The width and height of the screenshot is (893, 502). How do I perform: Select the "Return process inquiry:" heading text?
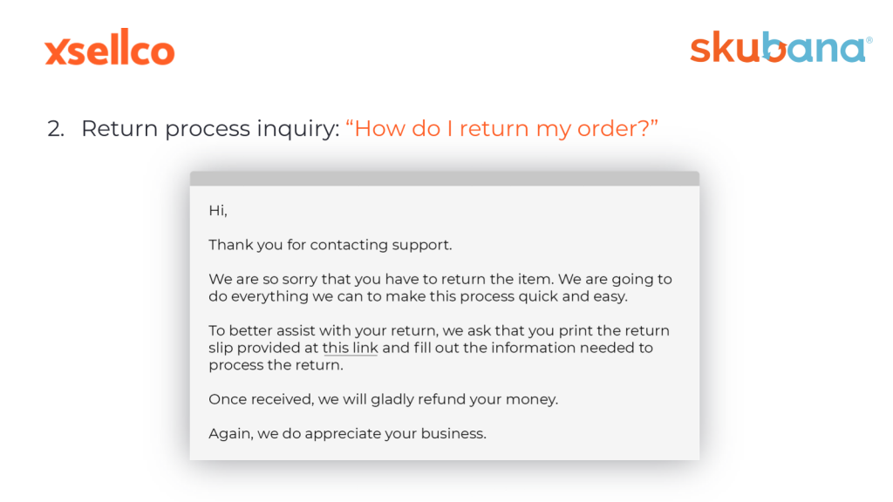pyautogui.click(x=210, y=129)
